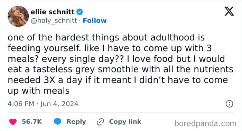Open the tweet info circle icon
Viewport: 242px width, 131px height.
point(229,104)
